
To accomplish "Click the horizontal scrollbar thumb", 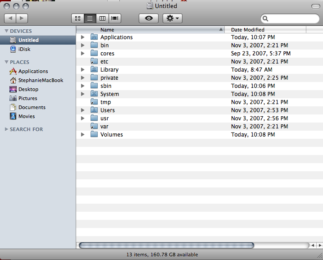I will (x=166, y=246).
